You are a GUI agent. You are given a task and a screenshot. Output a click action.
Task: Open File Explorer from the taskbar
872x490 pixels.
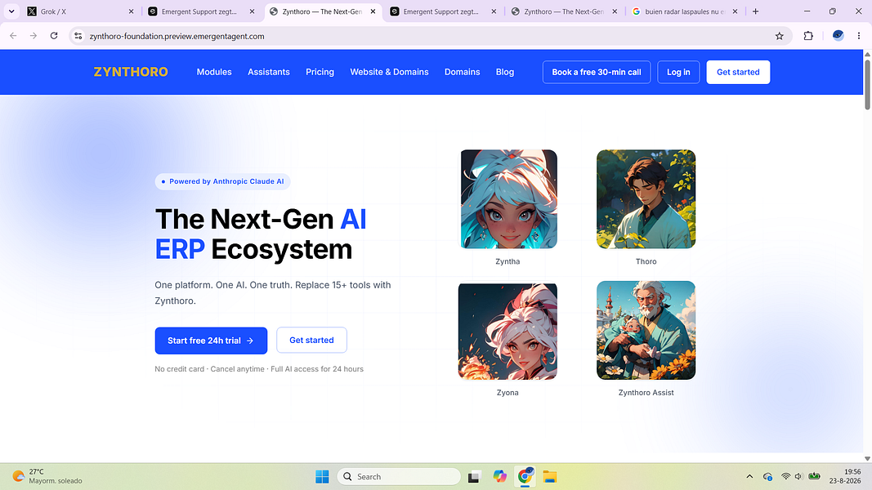click(550, 477)
